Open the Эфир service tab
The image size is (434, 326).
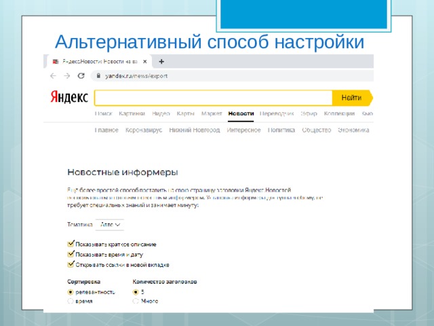[309, 113]
